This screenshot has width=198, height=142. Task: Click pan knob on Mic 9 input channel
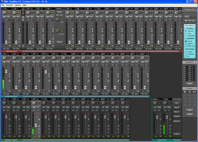(x=48, y=13)
